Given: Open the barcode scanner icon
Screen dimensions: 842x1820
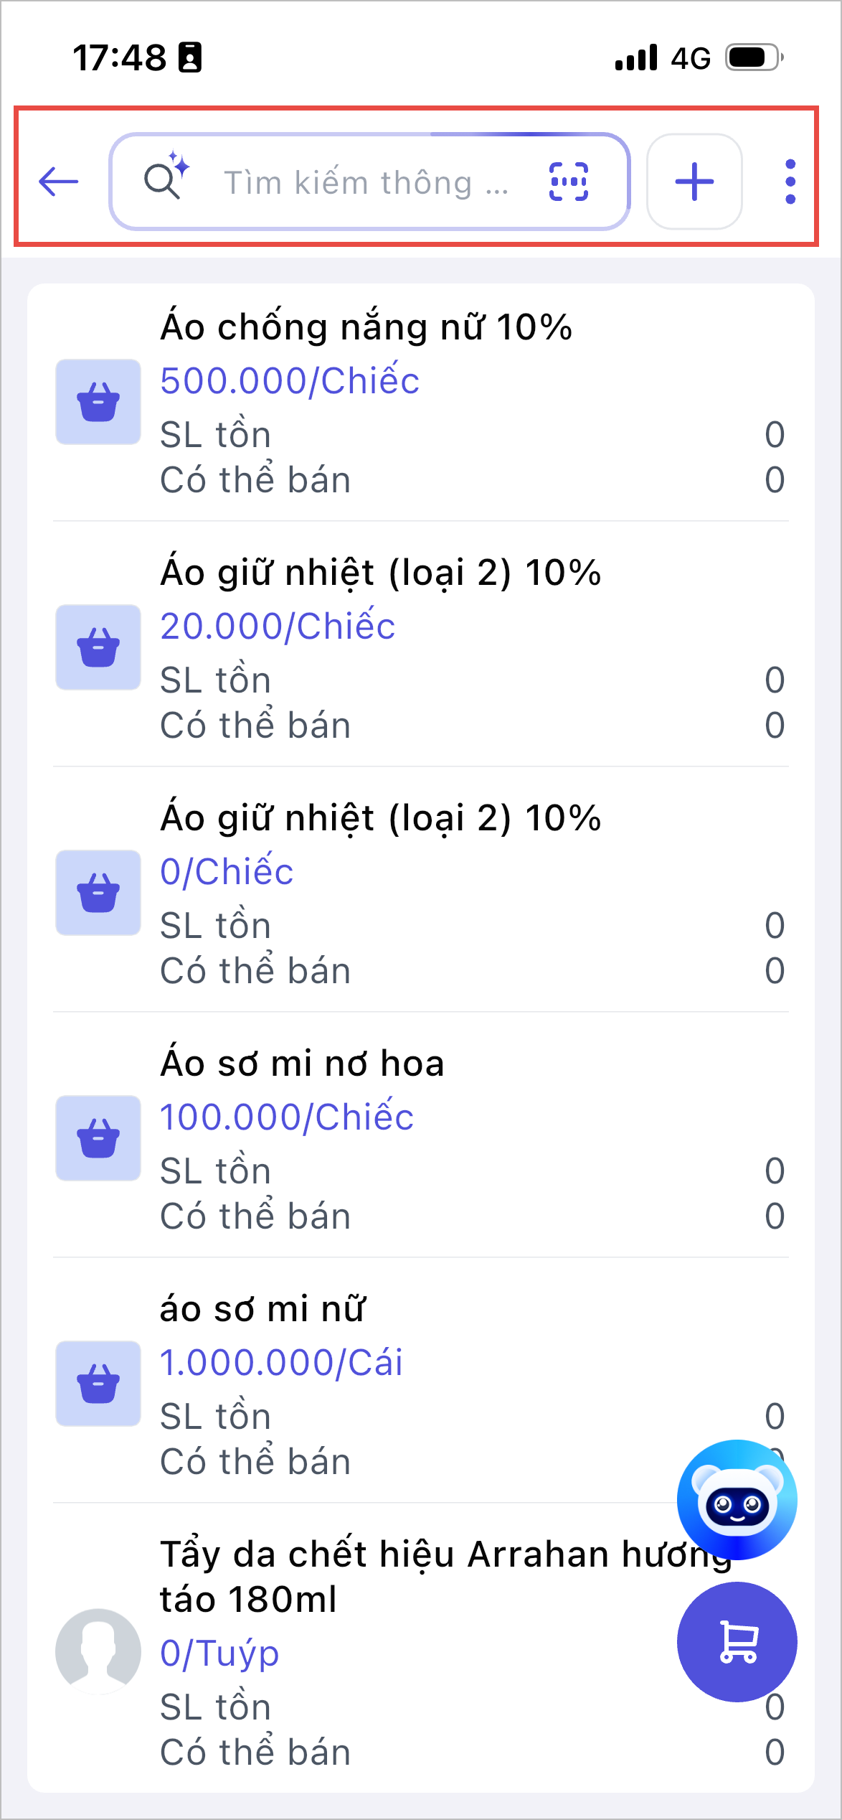Looking at the screenshot, I should coord(568,181).
